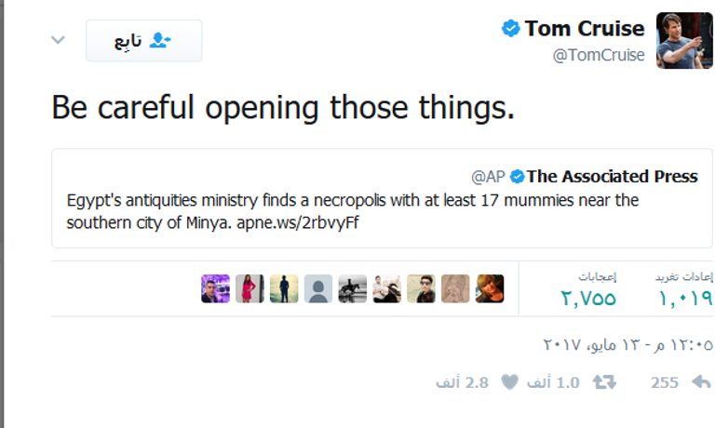Open the Tom Cruise display name link
This screenshot has width=715, height=428.
[x=585, y=29]
